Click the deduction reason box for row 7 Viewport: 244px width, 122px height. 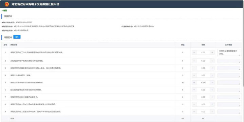[x=229, y=97]
